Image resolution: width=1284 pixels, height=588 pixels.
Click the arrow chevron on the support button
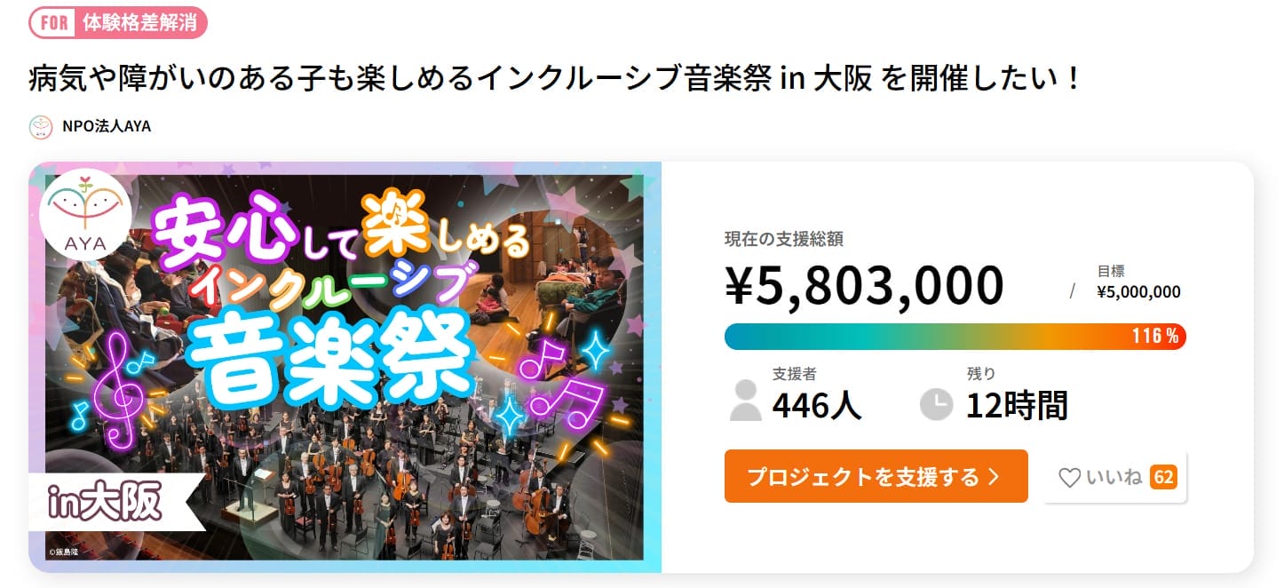tap(994, 477)
